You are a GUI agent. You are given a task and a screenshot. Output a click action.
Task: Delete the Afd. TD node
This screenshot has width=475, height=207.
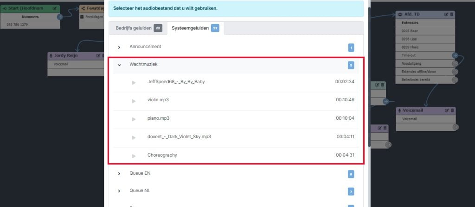pyautogui.click(x=452, y=14)
